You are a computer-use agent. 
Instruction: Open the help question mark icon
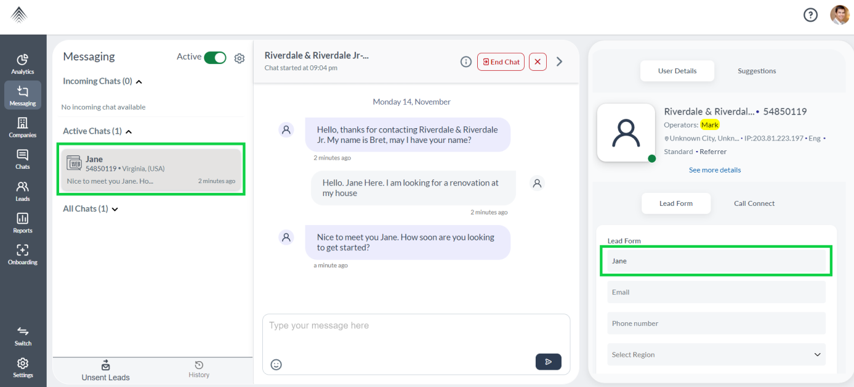click(x=811, y=15)
